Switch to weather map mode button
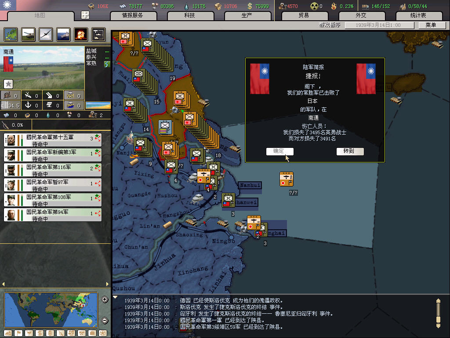 29,333
